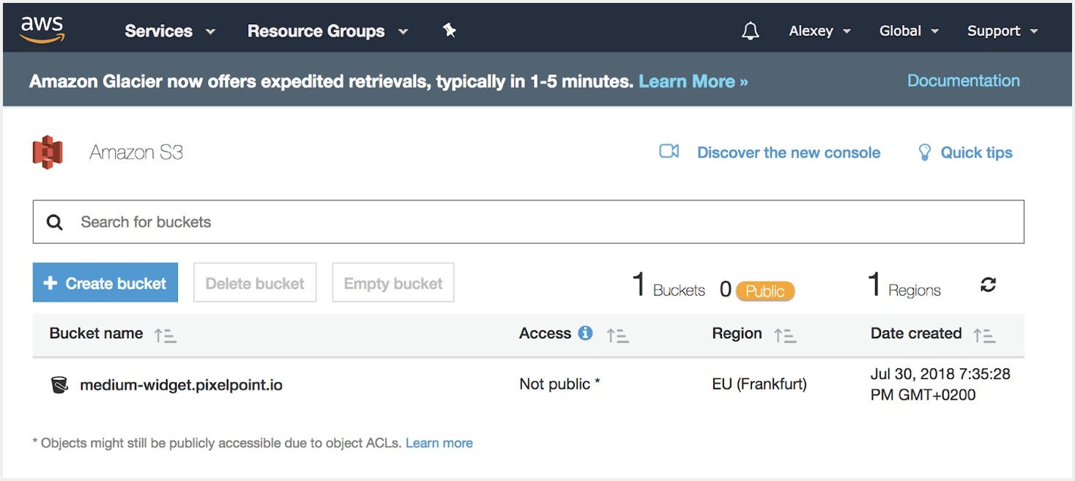Show Access column info tooltip
Image resolution: width=1075 pixels, height=481 pixels.
click(x=585, y=333)
